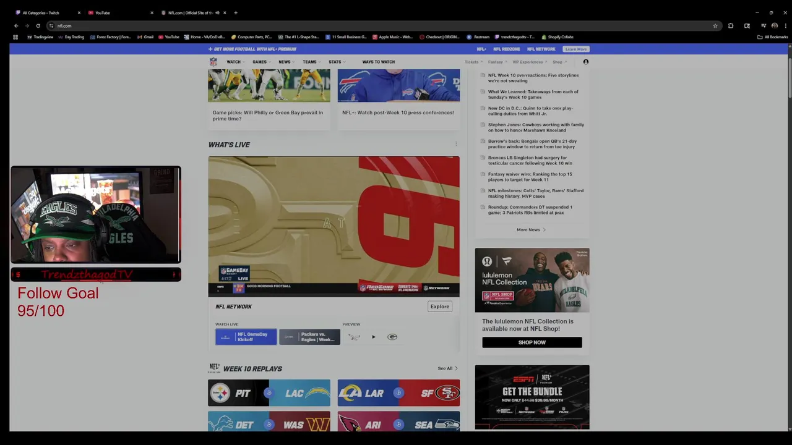The image size is (792, 445).
Task: Open the All Bookmarks folder
Action: (x=773, y=37)
